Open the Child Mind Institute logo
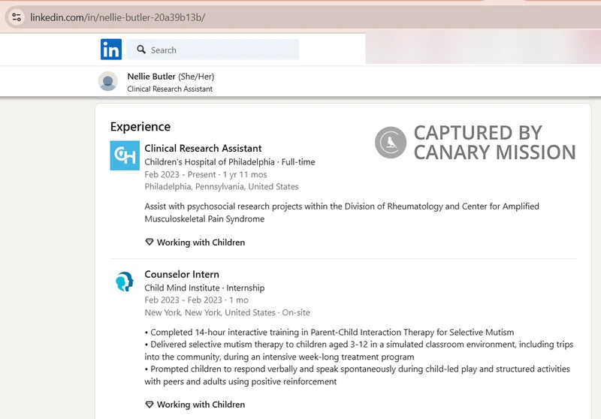Screen dimensions: 601x419 tap(125, 282)
